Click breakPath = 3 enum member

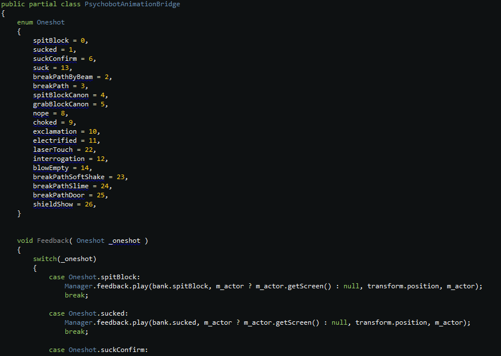[60, 86]
